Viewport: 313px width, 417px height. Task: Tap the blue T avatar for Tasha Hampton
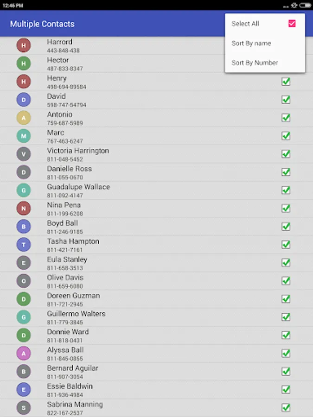pyautogui.click(x=24, y=244)
